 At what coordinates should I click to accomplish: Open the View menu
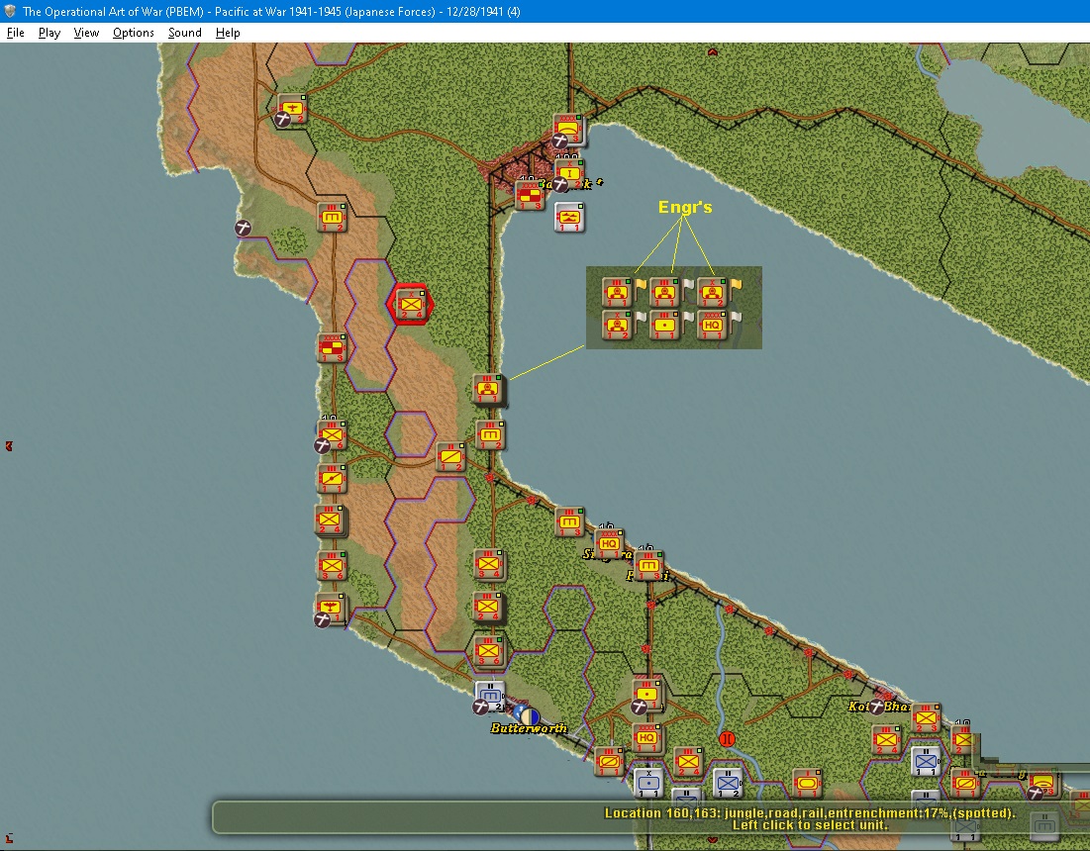pos(86,33)
